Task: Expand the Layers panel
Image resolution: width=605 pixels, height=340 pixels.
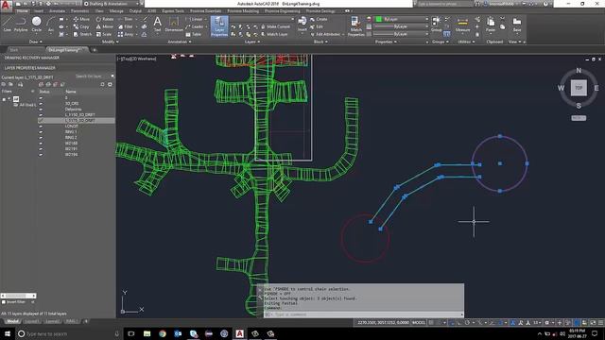Action: [x=252, y=42]
